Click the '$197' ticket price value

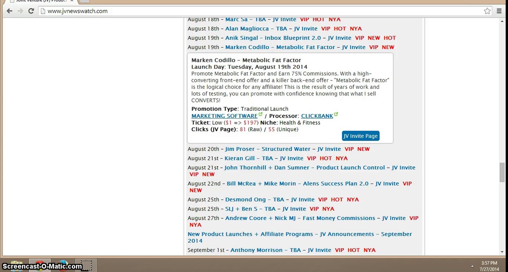pyautogui.click(x=251, y=122)
